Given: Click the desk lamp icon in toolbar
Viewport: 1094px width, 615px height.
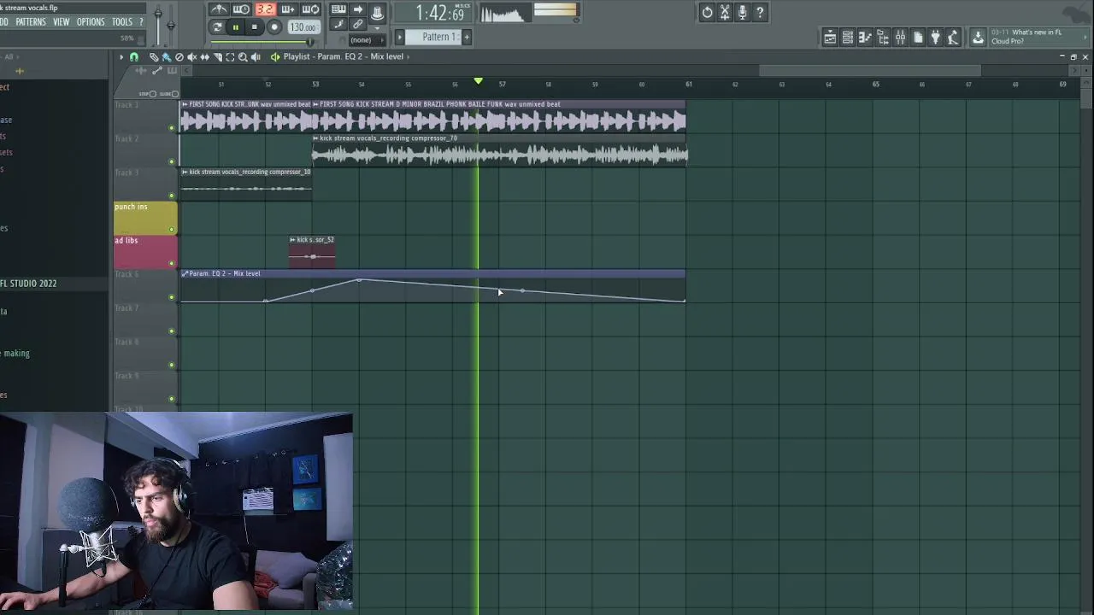Looking at the screenshot, I should click(x=953, y=37).
